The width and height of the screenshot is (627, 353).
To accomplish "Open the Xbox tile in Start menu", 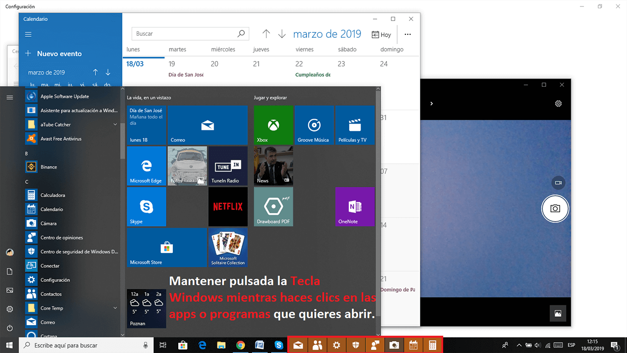I will click(x=273, y=125).
